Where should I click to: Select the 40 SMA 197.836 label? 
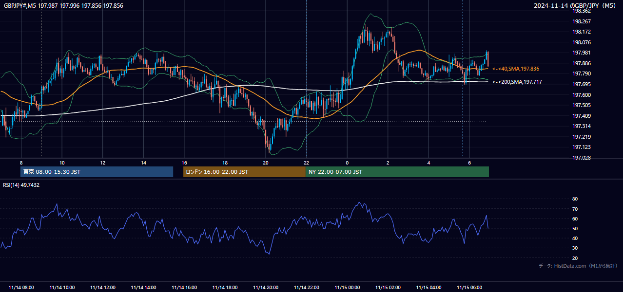point(516,69)
